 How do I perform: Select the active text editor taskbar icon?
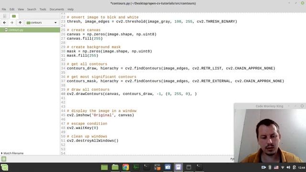178,167
